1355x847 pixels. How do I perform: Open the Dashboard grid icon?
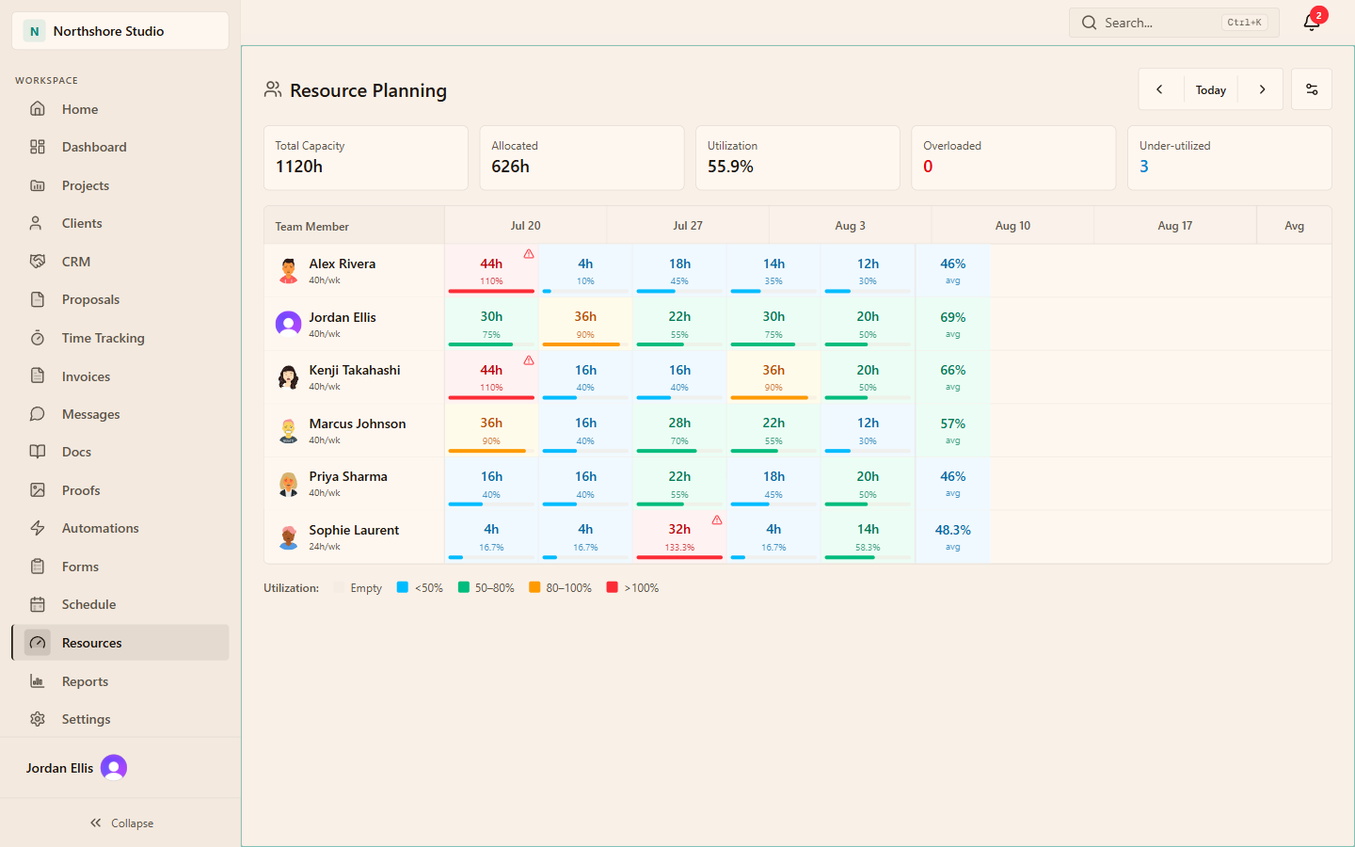38,147
